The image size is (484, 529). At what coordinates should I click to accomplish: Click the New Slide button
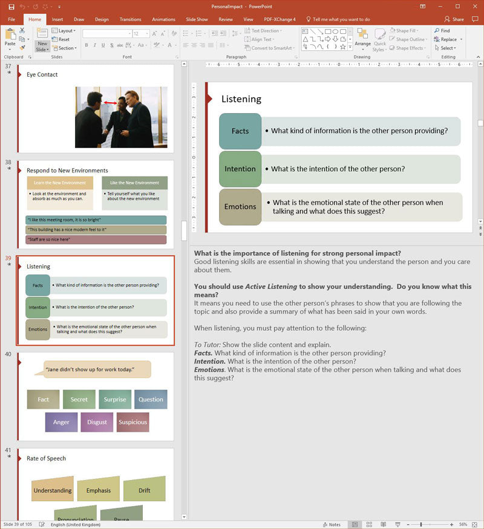tap(42, 40)
